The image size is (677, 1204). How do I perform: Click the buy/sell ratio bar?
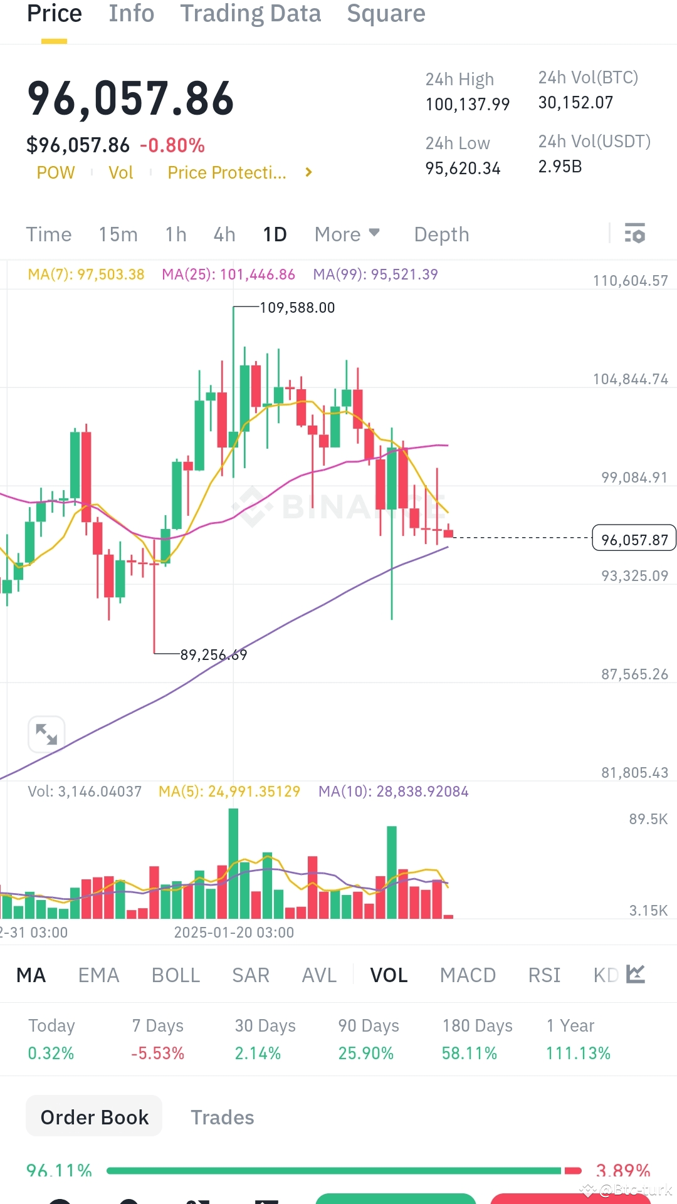point(338,1166)
